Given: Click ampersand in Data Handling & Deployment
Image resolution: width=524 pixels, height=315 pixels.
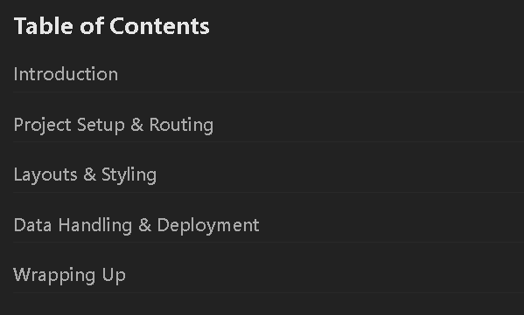Looking at the screenshot, I should point(144,224).
